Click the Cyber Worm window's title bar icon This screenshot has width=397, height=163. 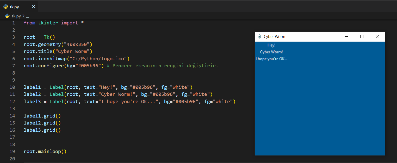coord(259,37)
